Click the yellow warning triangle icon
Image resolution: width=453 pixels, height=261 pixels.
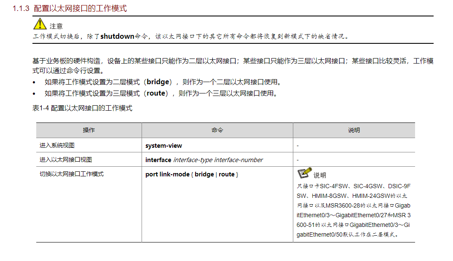pyautogui.click(x=40, y=24)
